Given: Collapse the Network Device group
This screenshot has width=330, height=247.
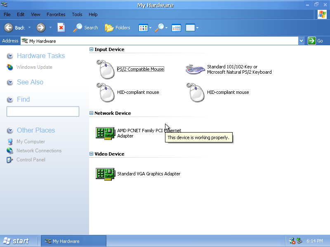Looking at the screenshot, I should [92, 113].
